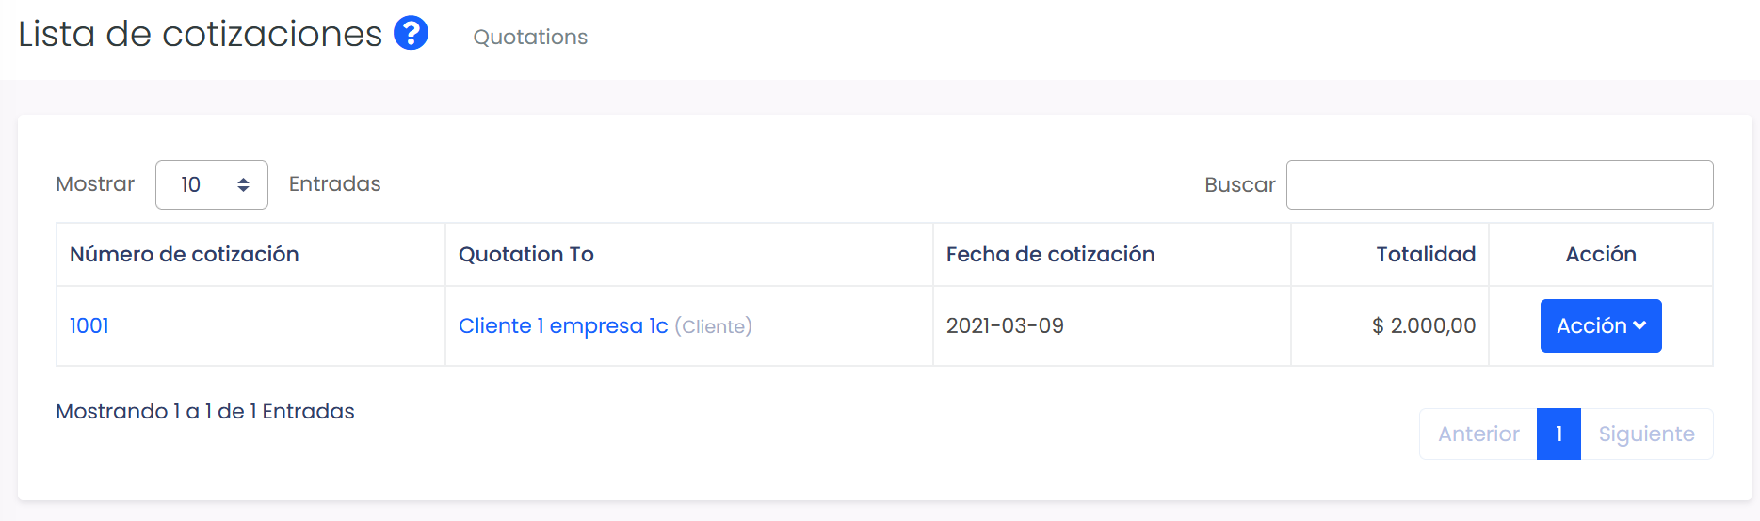This screenshot has width=1760, height=521.
Task: Click the Lista de cotizaciones page title
Action: 200,34
